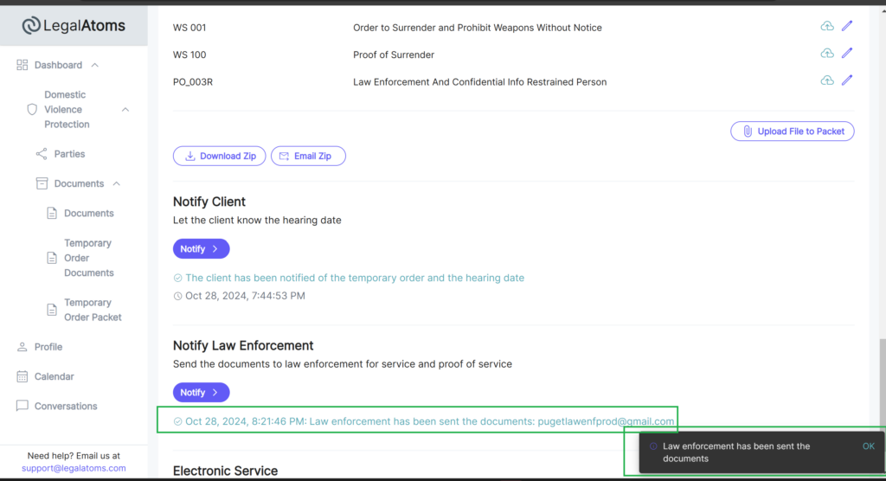Viewport: 886px width, 481px height.
Task: Upload file for WS 100 Proof of Surrender
Action: pos(827,53)
